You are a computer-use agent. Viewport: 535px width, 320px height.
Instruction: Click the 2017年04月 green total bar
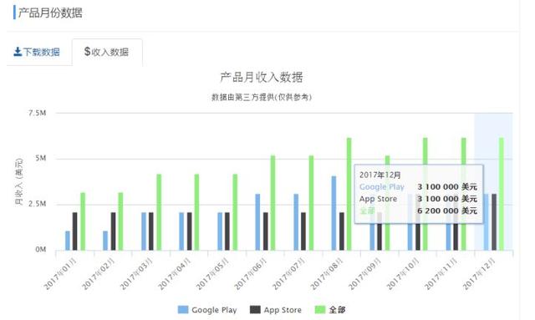(197, 212)
